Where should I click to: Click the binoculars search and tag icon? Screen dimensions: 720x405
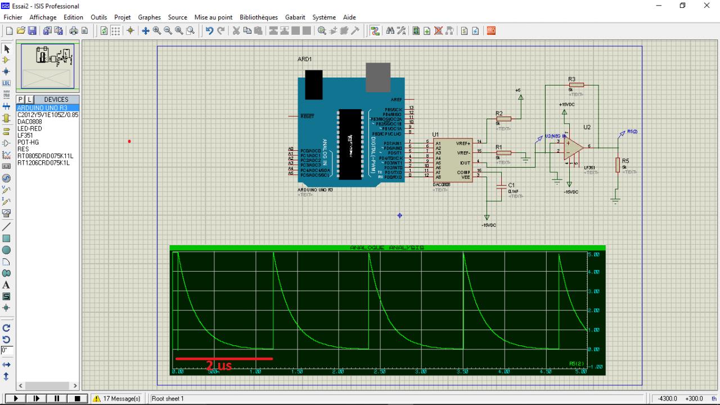390,30
